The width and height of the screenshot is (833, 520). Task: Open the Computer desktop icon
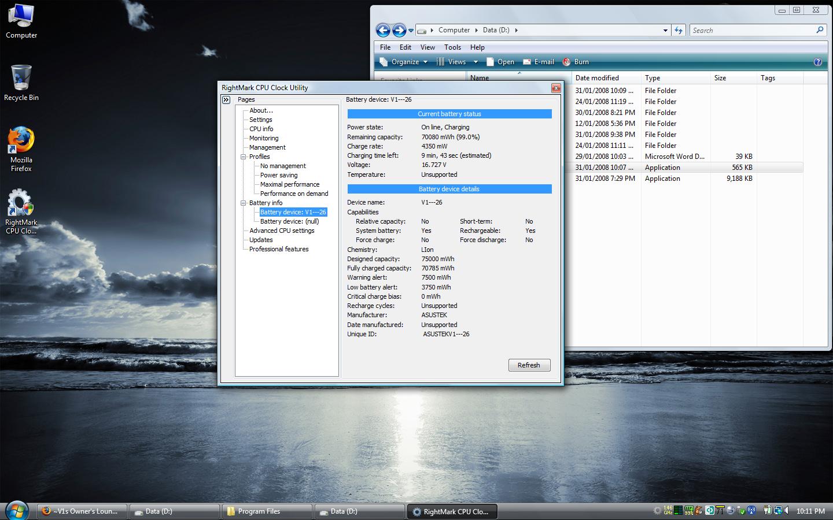(x=21, y=21)
